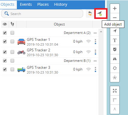Click timestamp 2019-10-23 10:31:04
This screenshot has width=128, height=115.
point(42,44)
